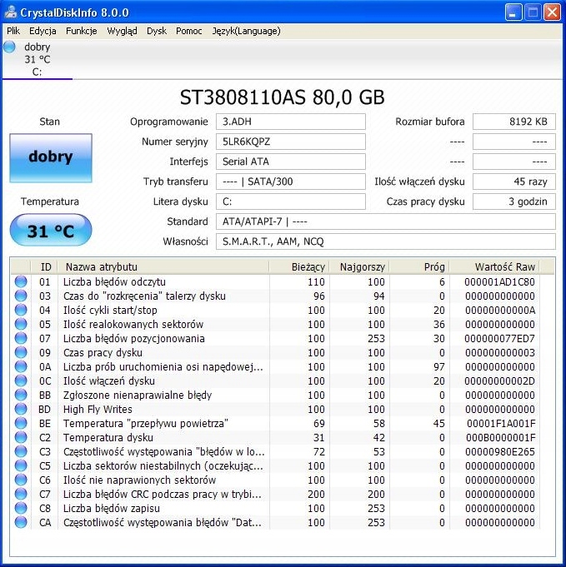Image resolution: width=566 pixels, height=567 pixels.
Task: Click status orb for 0C Ilość włączeń dysku
Action: click(x=21, y=380)
